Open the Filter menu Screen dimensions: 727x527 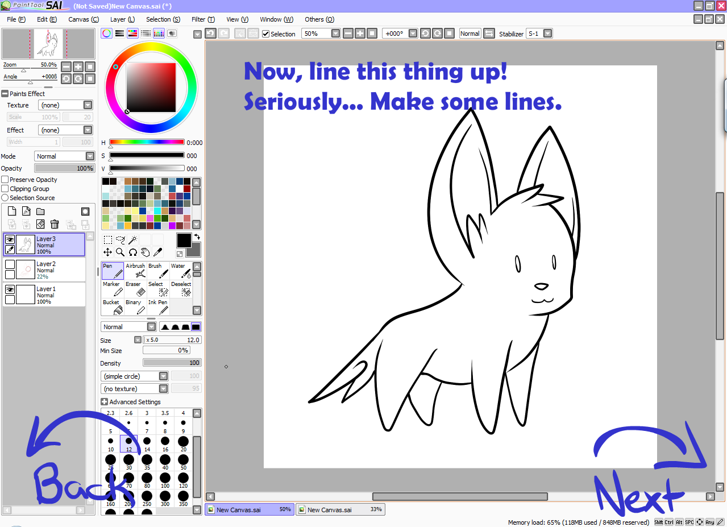click(x=203, y=19)
